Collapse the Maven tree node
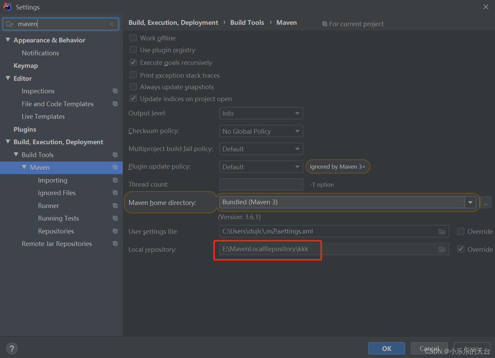Image resolution: width=495 pixels, height=358 pixels. [x=24, y=167]
